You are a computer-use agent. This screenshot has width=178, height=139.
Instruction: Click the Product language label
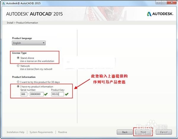click(x=22, y=38)
